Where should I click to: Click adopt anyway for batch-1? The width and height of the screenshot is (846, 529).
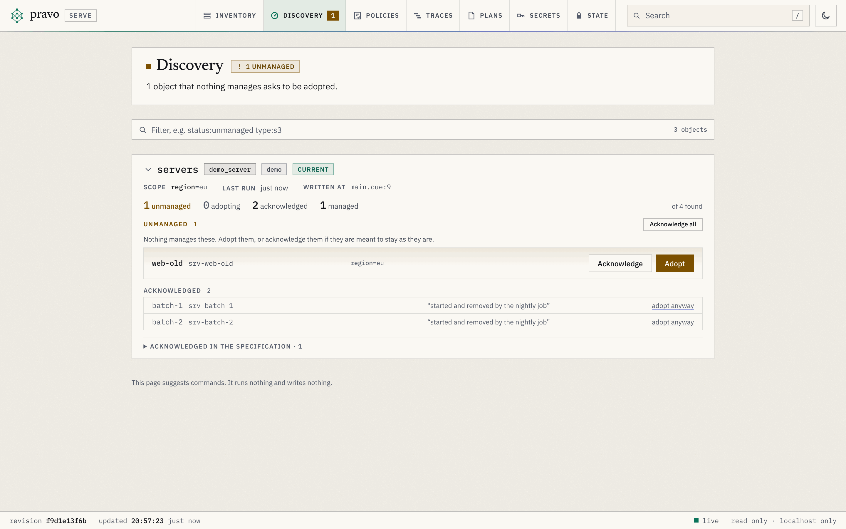click(673, 306)
